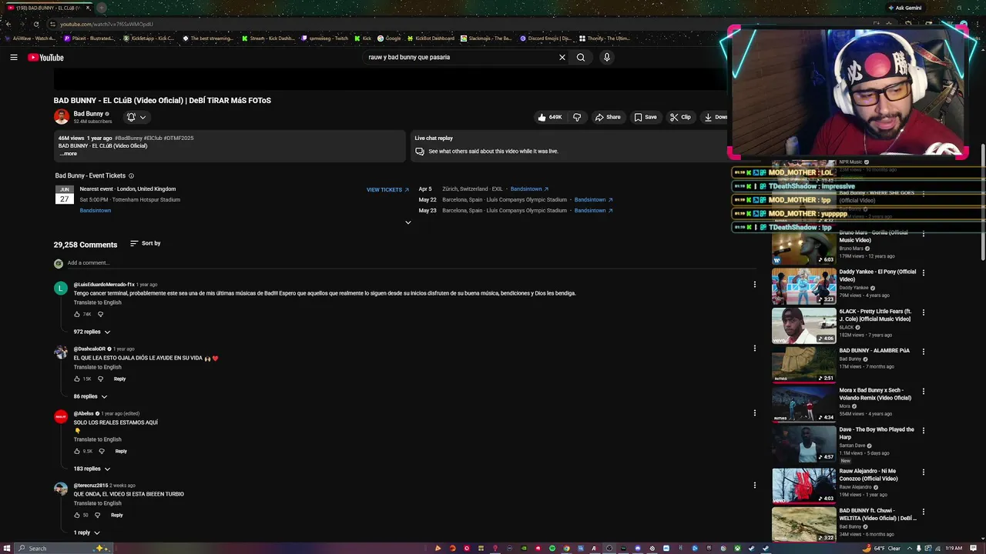Open options for Dave Boy Who Played Harp

(924, 431)
